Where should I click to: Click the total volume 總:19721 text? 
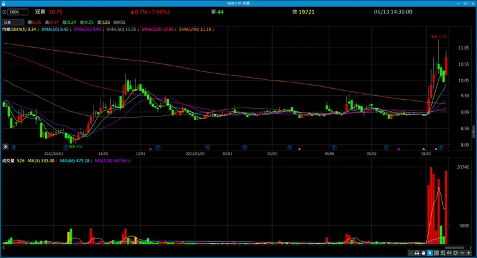304,12
